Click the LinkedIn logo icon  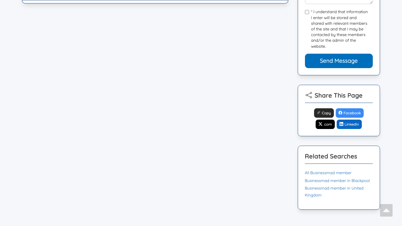point(341,124)
